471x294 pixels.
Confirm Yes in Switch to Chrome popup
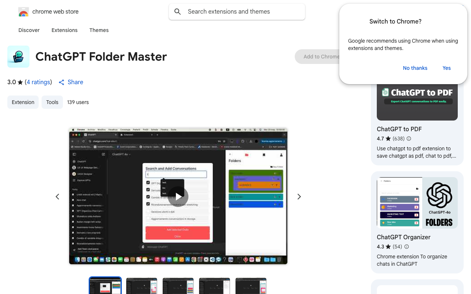point(447,68)
